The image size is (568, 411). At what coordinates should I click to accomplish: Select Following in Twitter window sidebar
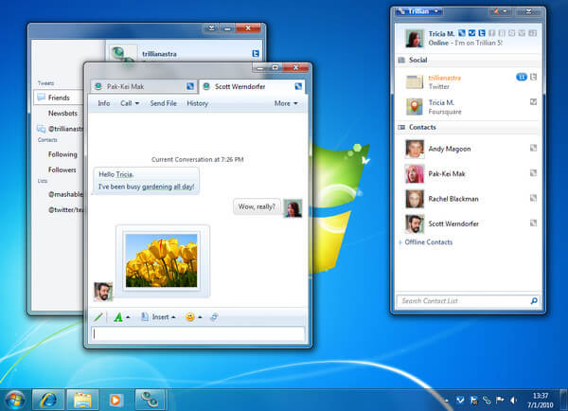62,154
